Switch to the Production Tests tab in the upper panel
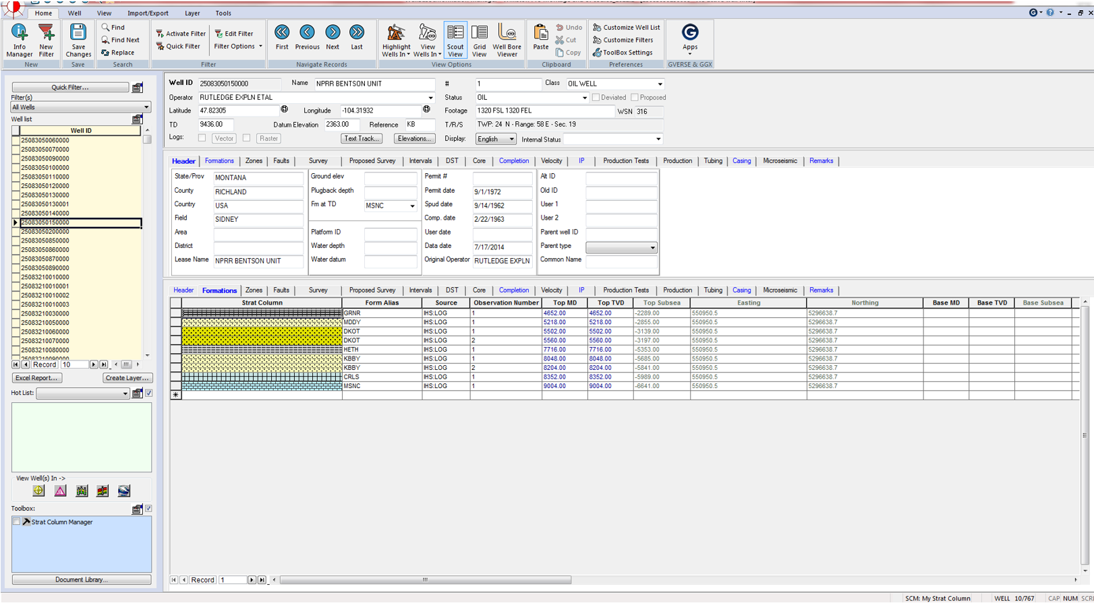 click(x=626, y=161)
